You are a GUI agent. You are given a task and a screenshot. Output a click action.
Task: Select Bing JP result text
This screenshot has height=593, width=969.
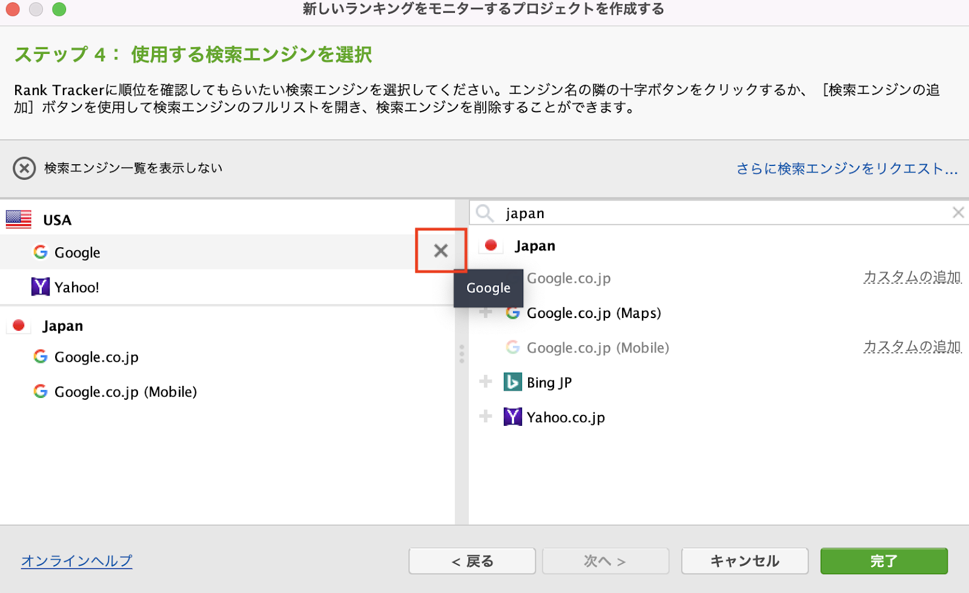coord(549,383)
